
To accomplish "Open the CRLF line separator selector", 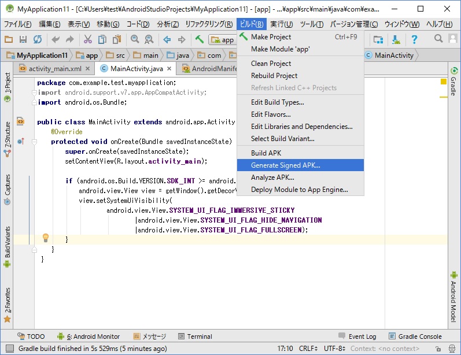I will (x=308, y=349).
